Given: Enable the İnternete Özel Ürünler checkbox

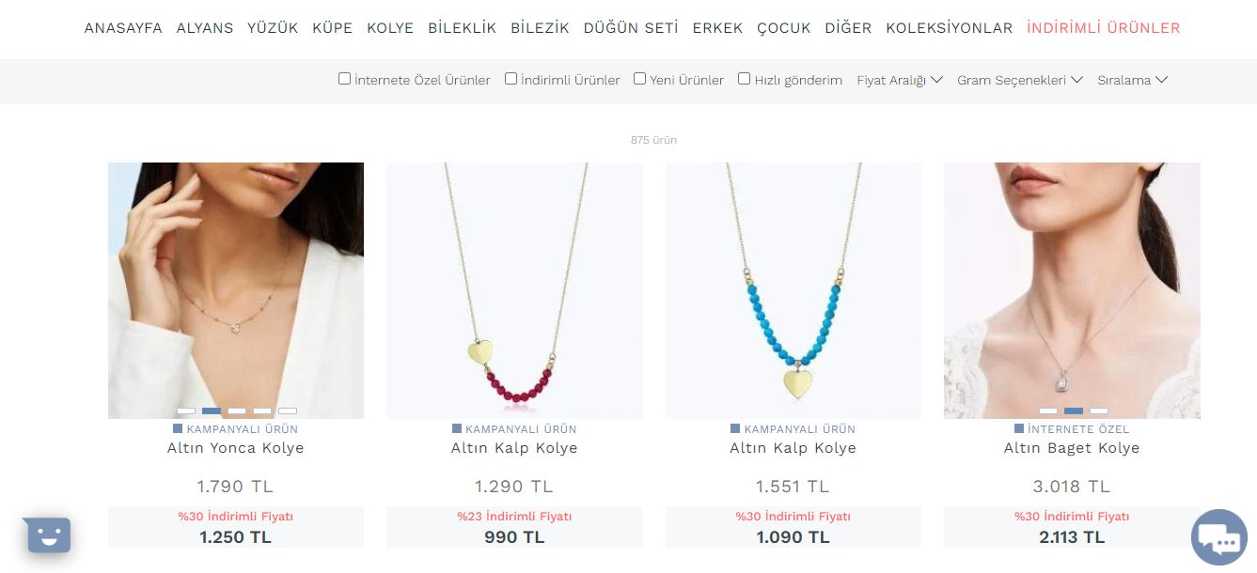Looking at the screenshot, I should click(344, 79).
